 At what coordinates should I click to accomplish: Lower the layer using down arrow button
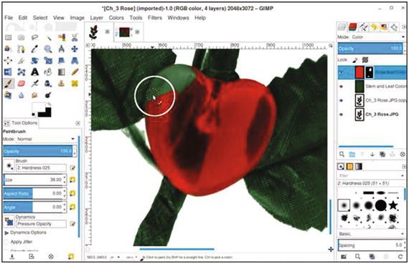coord(372,155)
